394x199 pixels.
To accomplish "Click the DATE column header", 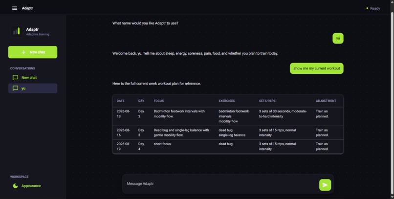I will (121, 101).
